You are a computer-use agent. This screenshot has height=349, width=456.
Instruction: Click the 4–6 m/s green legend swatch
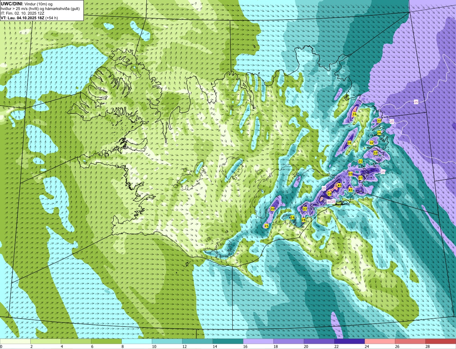click(x=76, y=341)
